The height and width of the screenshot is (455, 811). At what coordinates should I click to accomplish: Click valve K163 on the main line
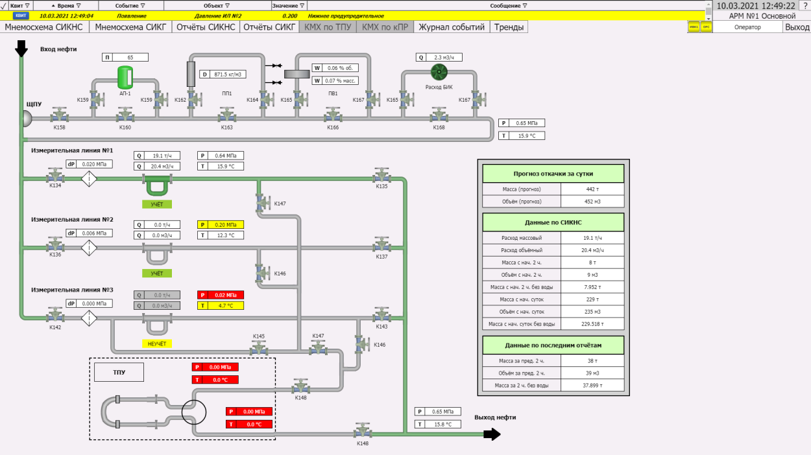226,116
